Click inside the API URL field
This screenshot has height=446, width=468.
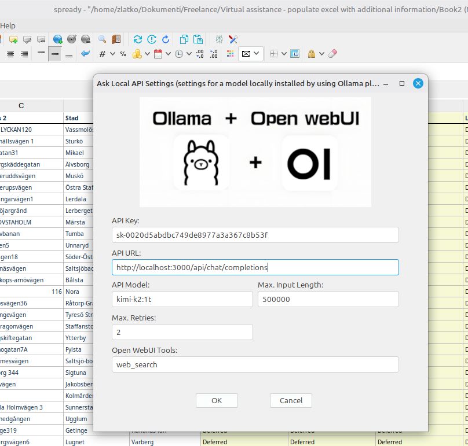point(255,267)
